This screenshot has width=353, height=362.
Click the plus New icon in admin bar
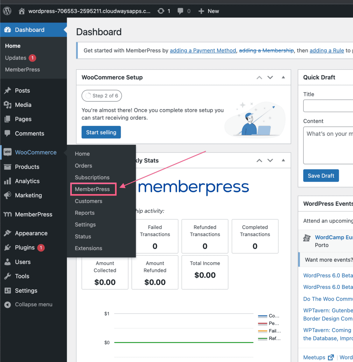(x=201, y=11)
